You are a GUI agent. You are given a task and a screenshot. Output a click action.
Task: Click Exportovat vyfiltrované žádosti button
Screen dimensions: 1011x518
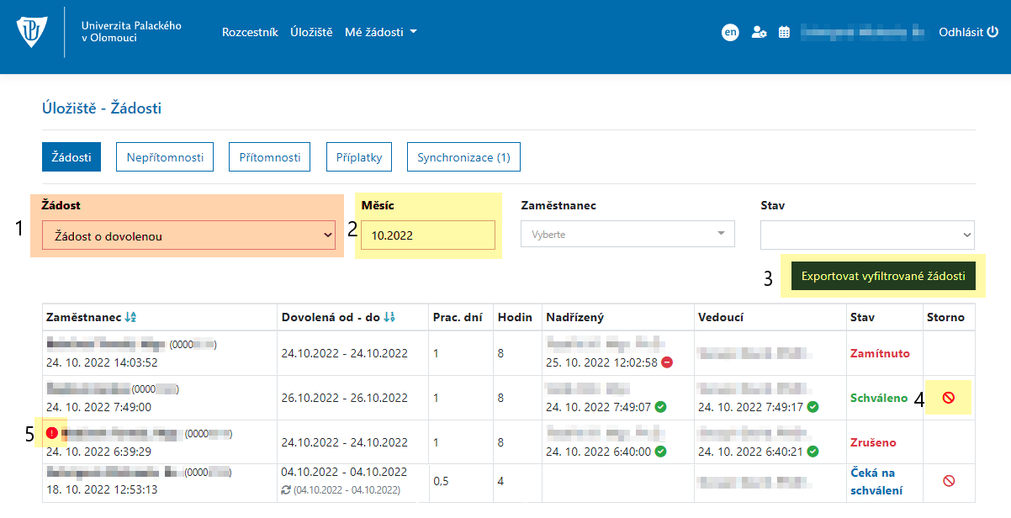tap(883, 276)
